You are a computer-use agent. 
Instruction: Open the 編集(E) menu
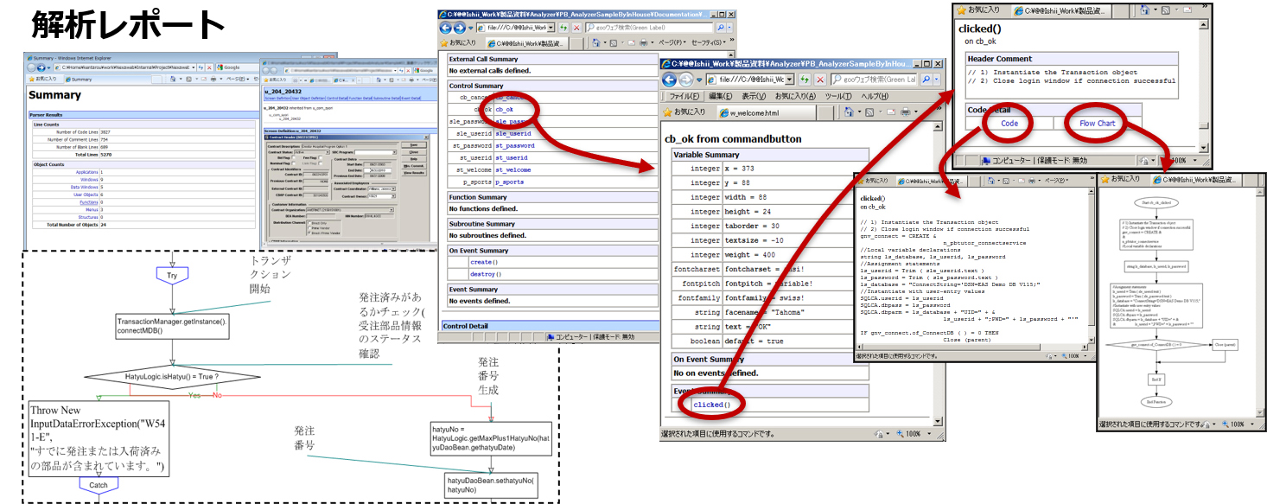point(721,96)
